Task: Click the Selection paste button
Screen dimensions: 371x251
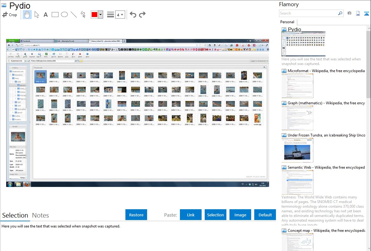Action: 216,215
